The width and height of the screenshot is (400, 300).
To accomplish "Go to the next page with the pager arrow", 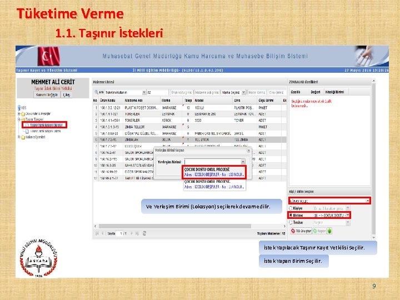I will 131,233.
